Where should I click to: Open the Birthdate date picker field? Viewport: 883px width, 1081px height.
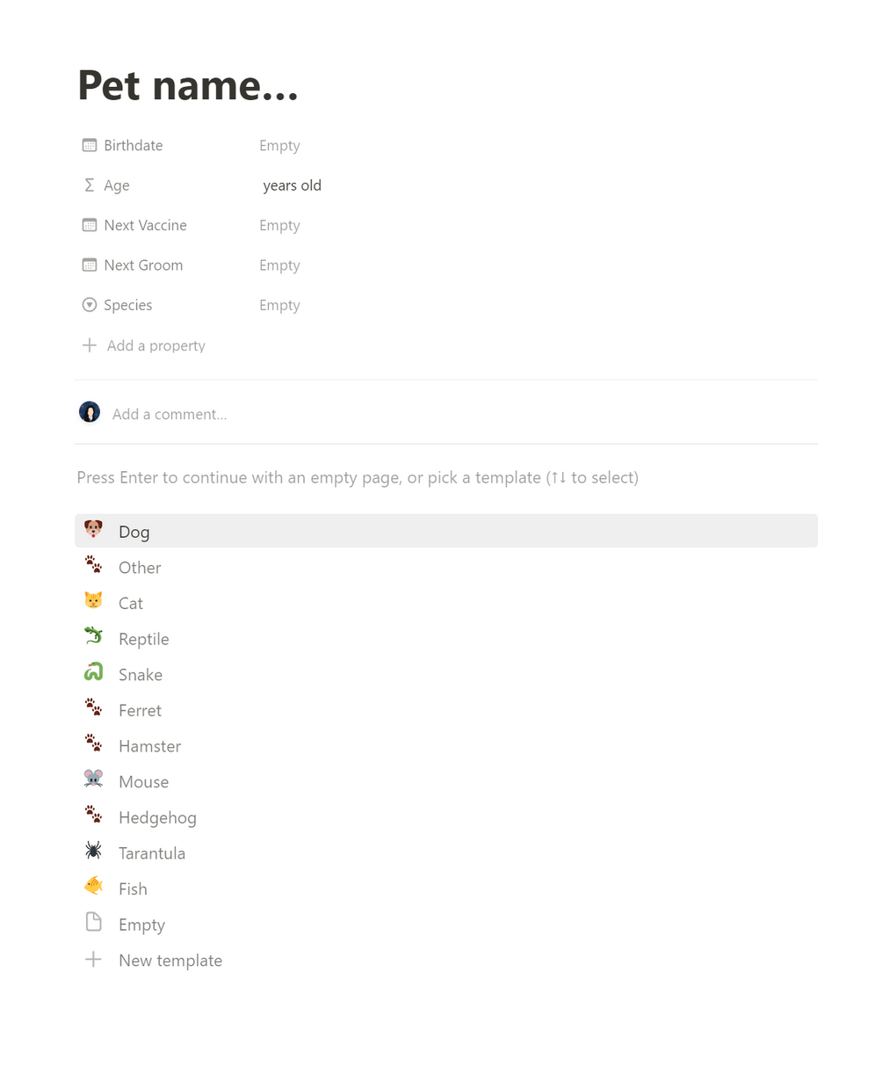279,146
